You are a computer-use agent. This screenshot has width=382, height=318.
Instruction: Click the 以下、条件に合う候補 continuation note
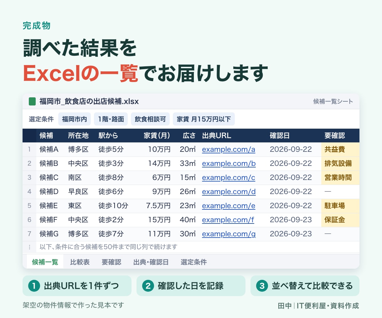point(108,247)
